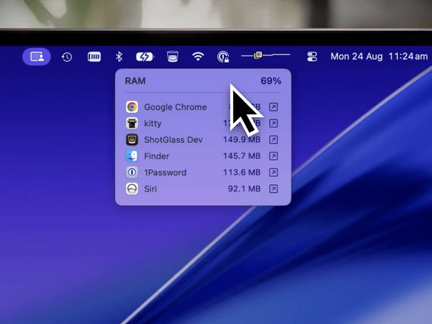Click the 1Password row open arrow
This screenshot has height=324, width=432.
coord(273,172)
